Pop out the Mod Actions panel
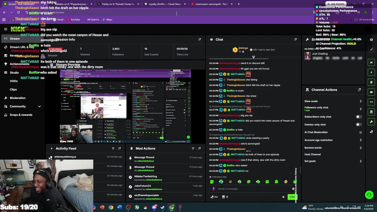The image size is (377, 212). 199,148
